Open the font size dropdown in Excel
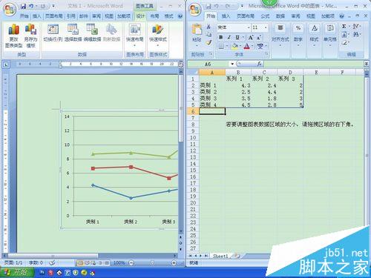 [266, 27]
